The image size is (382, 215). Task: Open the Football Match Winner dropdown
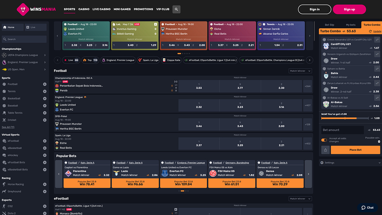coord(300,71)
